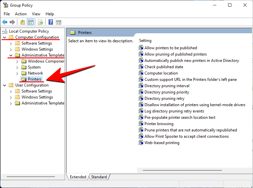253x188 pixels.
Task: Select Disallow installation of printers using kernel-mode drivers
Action: (x=195, y=104)
